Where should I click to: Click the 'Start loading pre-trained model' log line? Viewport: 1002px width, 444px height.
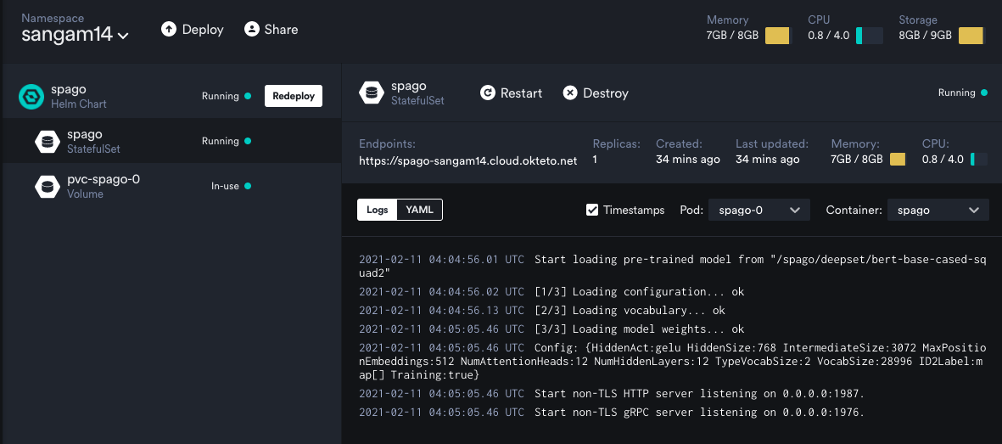(x=673, y=266)
